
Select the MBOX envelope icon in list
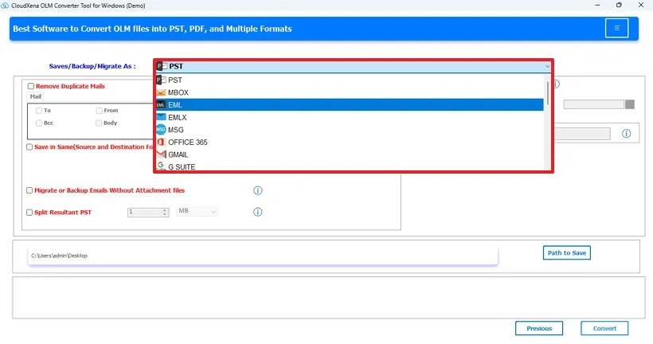pyautogui.click(x=161, y=92)
